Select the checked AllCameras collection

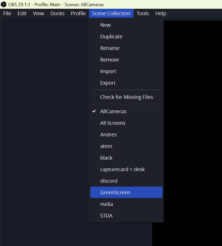pos(126,111)
